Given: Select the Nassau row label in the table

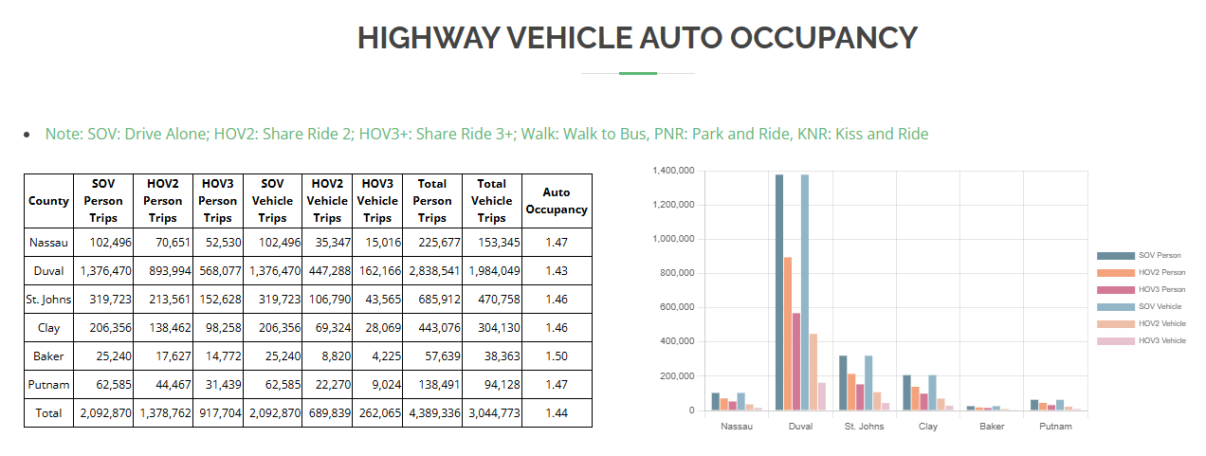Looking at the screenshot, I should (x=48, y=243).
